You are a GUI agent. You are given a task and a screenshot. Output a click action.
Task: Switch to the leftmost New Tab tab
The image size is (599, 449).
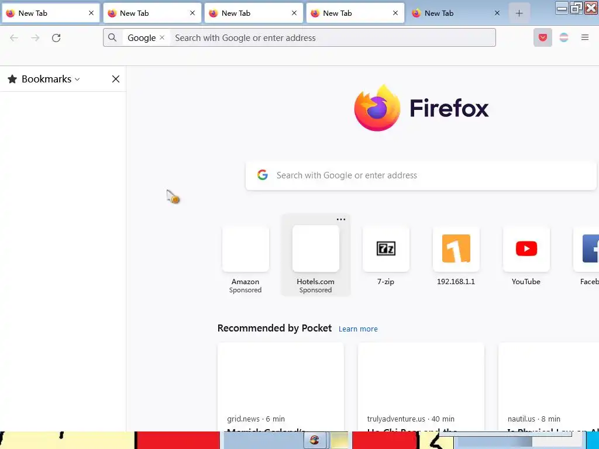[50, 13]
